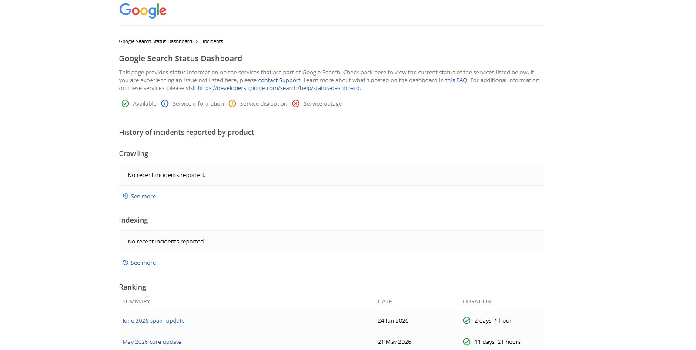Click Crawling's No recent incidents reported row
Image resolution: width=696 pixels, height=350 pixels.
(x=331, y=175)
